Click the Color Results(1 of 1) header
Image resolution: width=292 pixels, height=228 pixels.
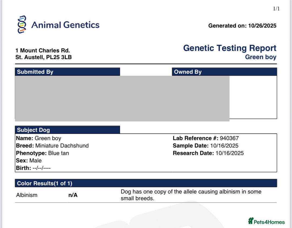tap(45, 183)
